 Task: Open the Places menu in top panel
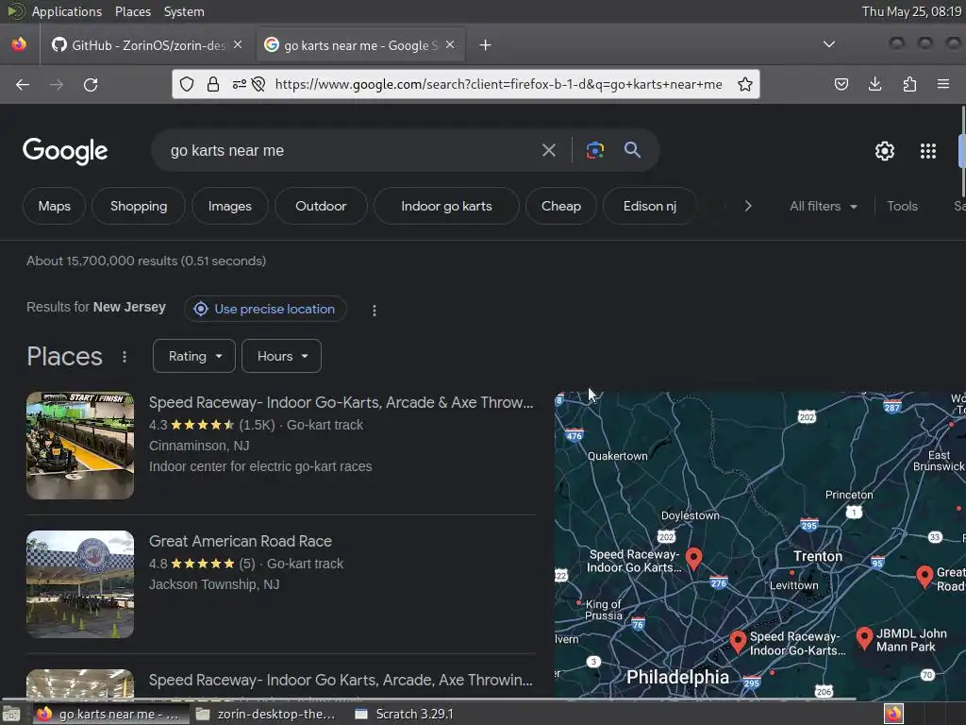pos(133,11)
